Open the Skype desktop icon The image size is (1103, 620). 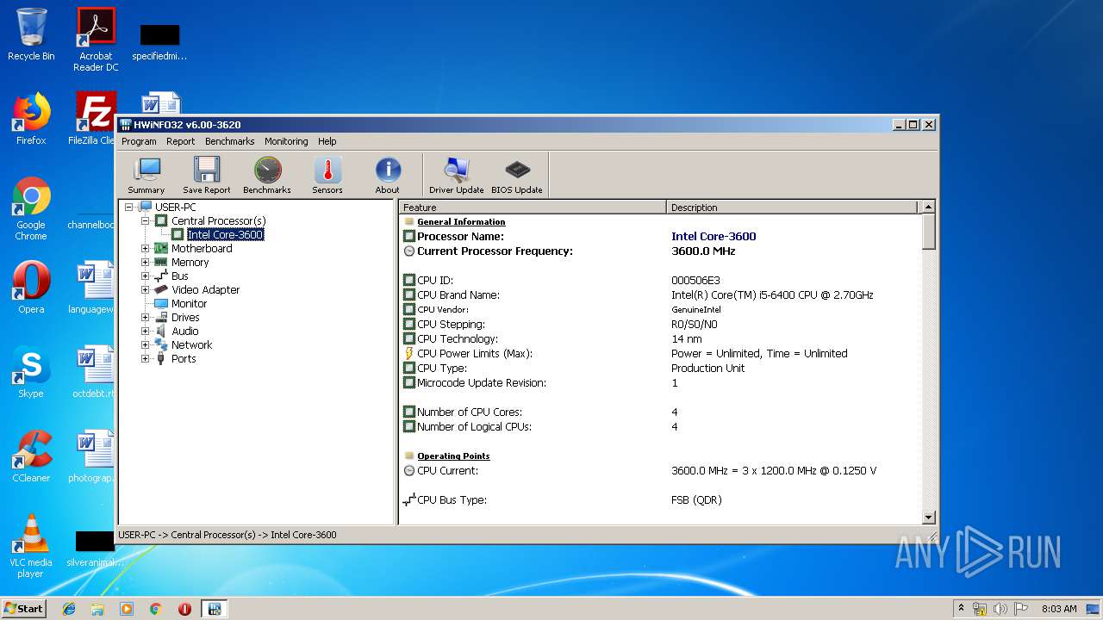(x=31, y=372)
